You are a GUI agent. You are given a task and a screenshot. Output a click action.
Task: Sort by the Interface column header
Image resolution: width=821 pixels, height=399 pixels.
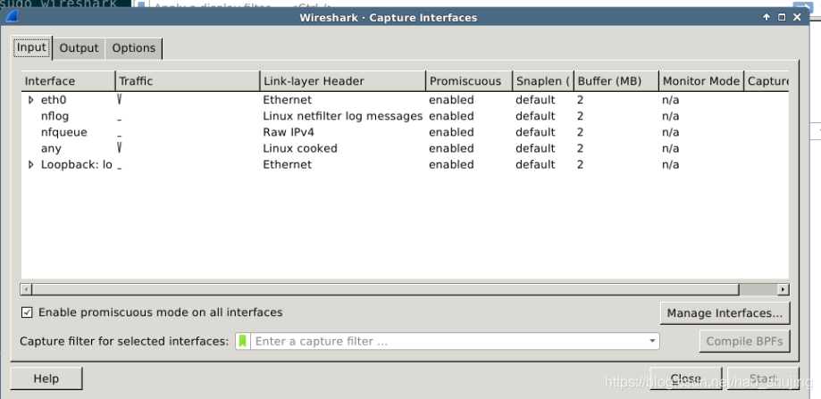pyautogui.click(x=68, y=81)
